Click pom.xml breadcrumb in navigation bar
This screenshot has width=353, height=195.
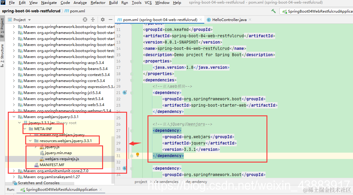pos(75,11)
